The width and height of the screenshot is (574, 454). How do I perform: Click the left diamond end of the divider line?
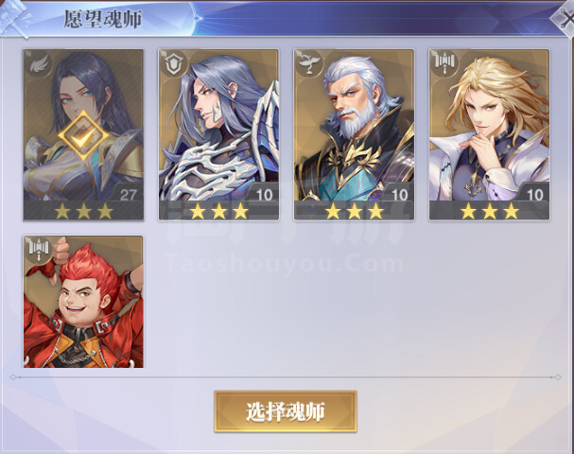pyautogui.click(x=13, y=376)
